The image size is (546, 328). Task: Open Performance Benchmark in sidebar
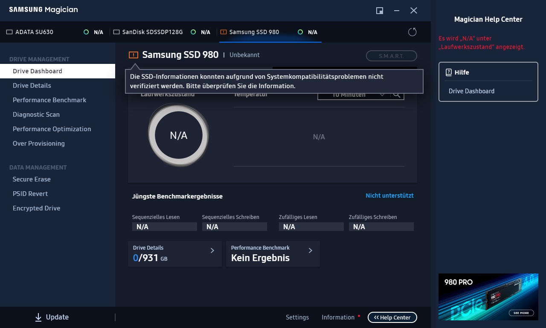(58, 100)
